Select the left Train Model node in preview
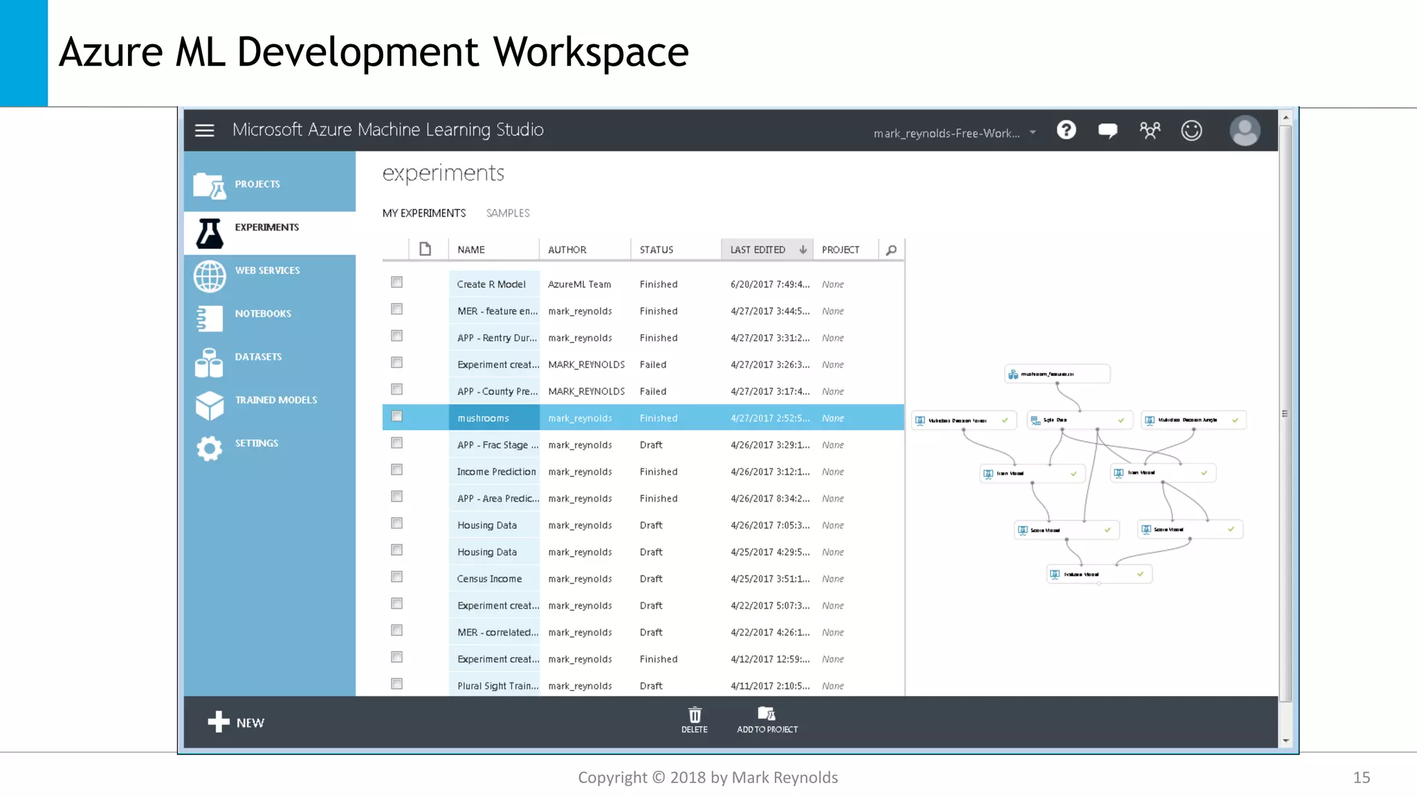 click(x=1032, y=474)
